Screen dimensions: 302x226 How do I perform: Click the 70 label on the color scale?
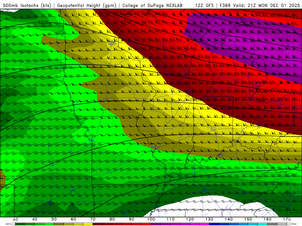click(93, 219)
